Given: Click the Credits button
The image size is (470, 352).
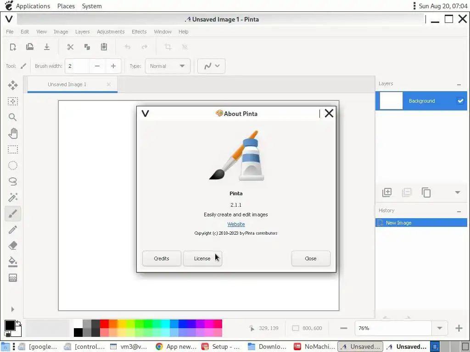Looking at the screenshot, I should [162, 258].
